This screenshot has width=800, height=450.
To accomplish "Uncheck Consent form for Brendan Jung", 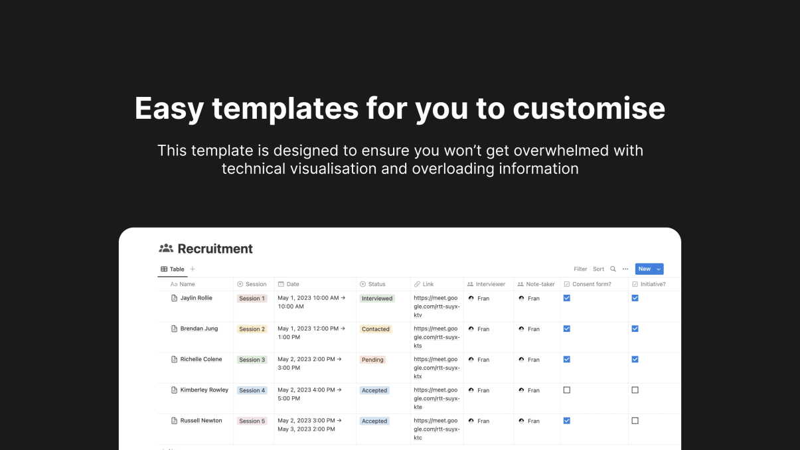I will click(567, 329).
